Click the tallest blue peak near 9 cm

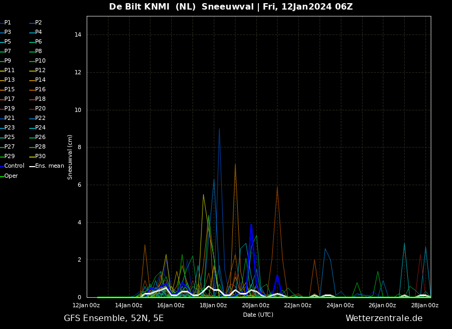pos(219,129)
